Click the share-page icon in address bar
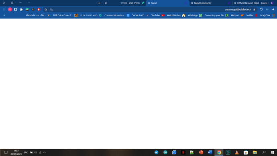Viewport: 277px width, 156px height. pos(51,10)
